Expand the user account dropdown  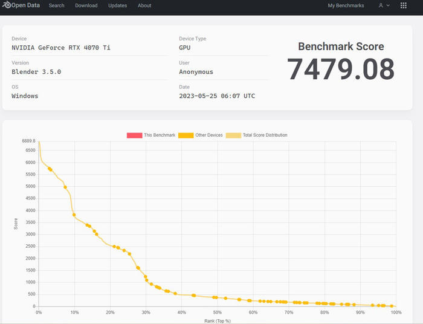(x=384, y=5)
